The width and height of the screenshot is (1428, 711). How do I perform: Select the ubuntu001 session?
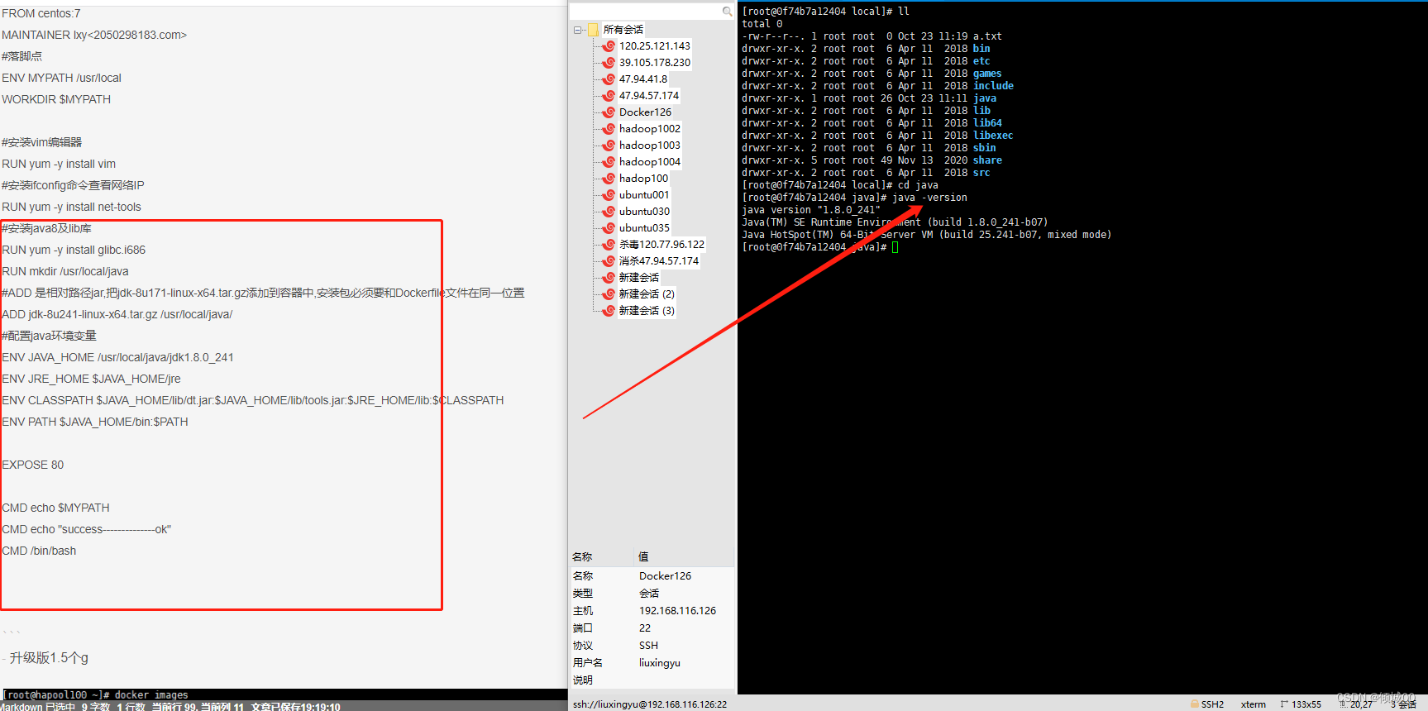click(x=644, y=195)
